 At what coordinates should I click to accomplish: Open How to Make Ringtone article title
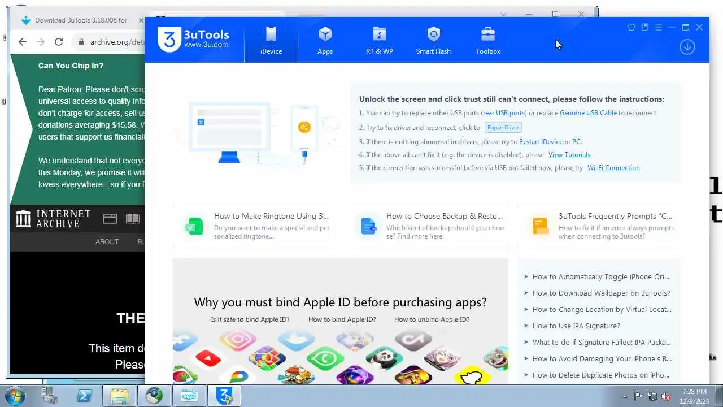tap(271, 216)
